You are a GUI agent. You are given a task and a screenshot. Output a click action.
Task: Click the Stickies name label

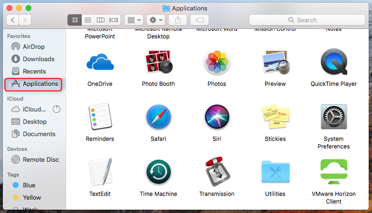275,139
